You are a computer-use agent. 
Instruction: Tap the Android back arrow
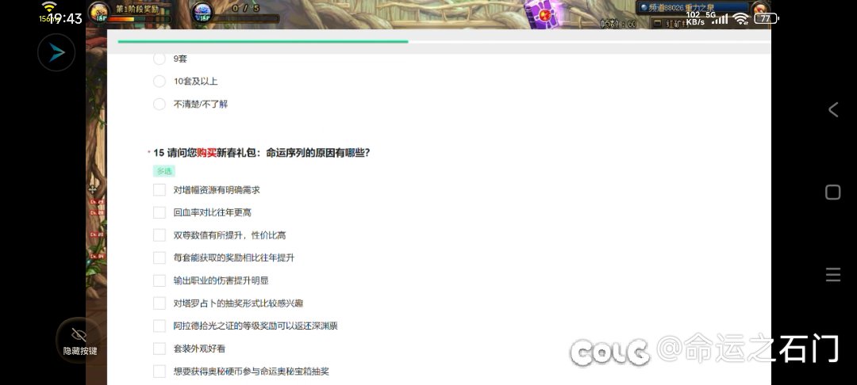tap(833, 109)
